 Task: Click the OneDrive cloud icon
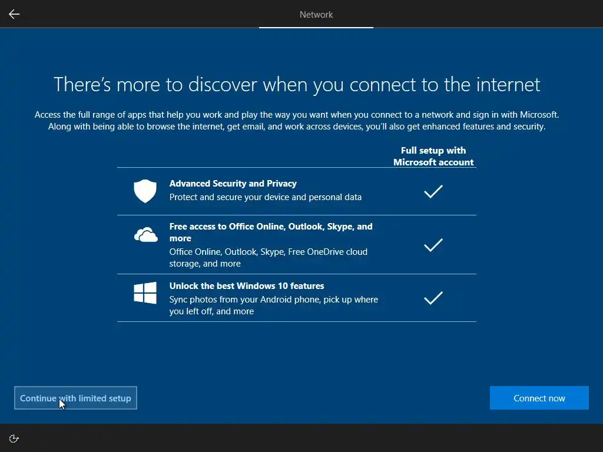coord(146,234)
